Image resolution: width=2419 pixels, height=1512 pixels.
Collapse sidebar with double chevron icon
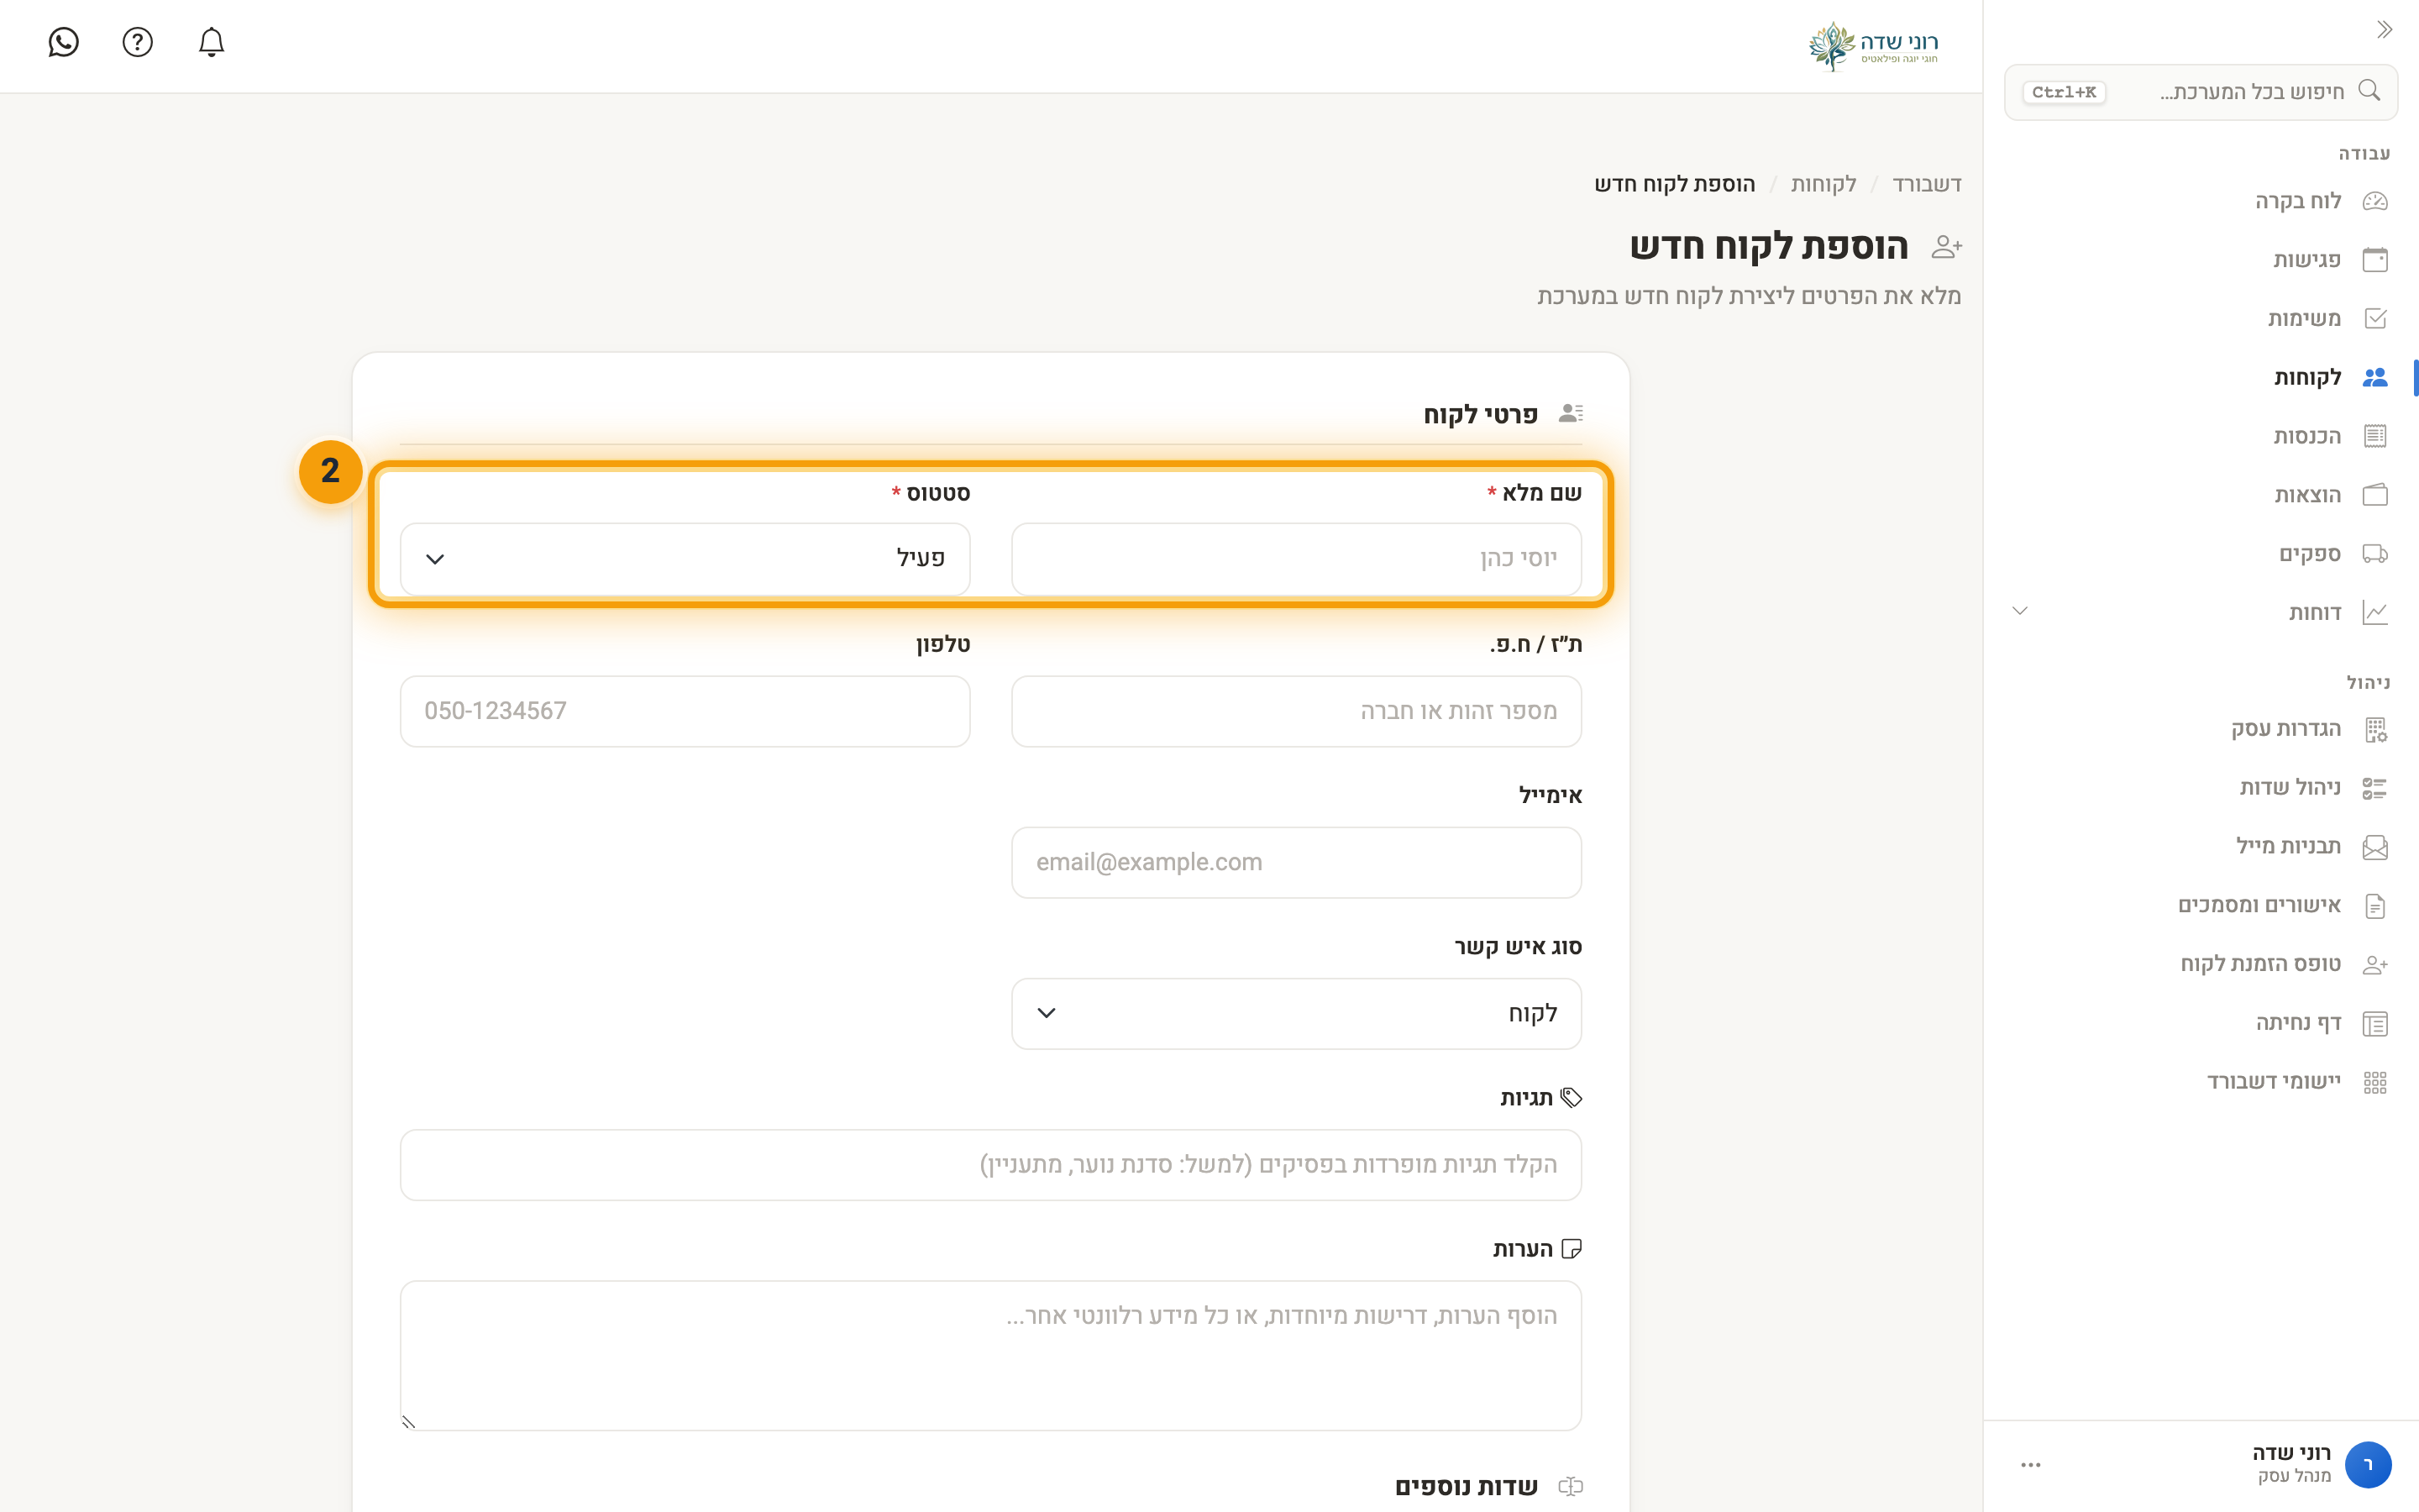point(2384,30)
